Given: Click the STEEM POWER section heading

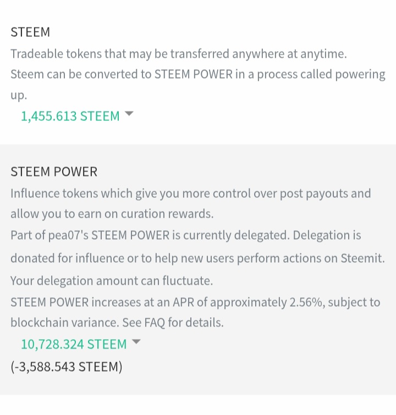Looking at the screenshot, I should tap(54, 171).
